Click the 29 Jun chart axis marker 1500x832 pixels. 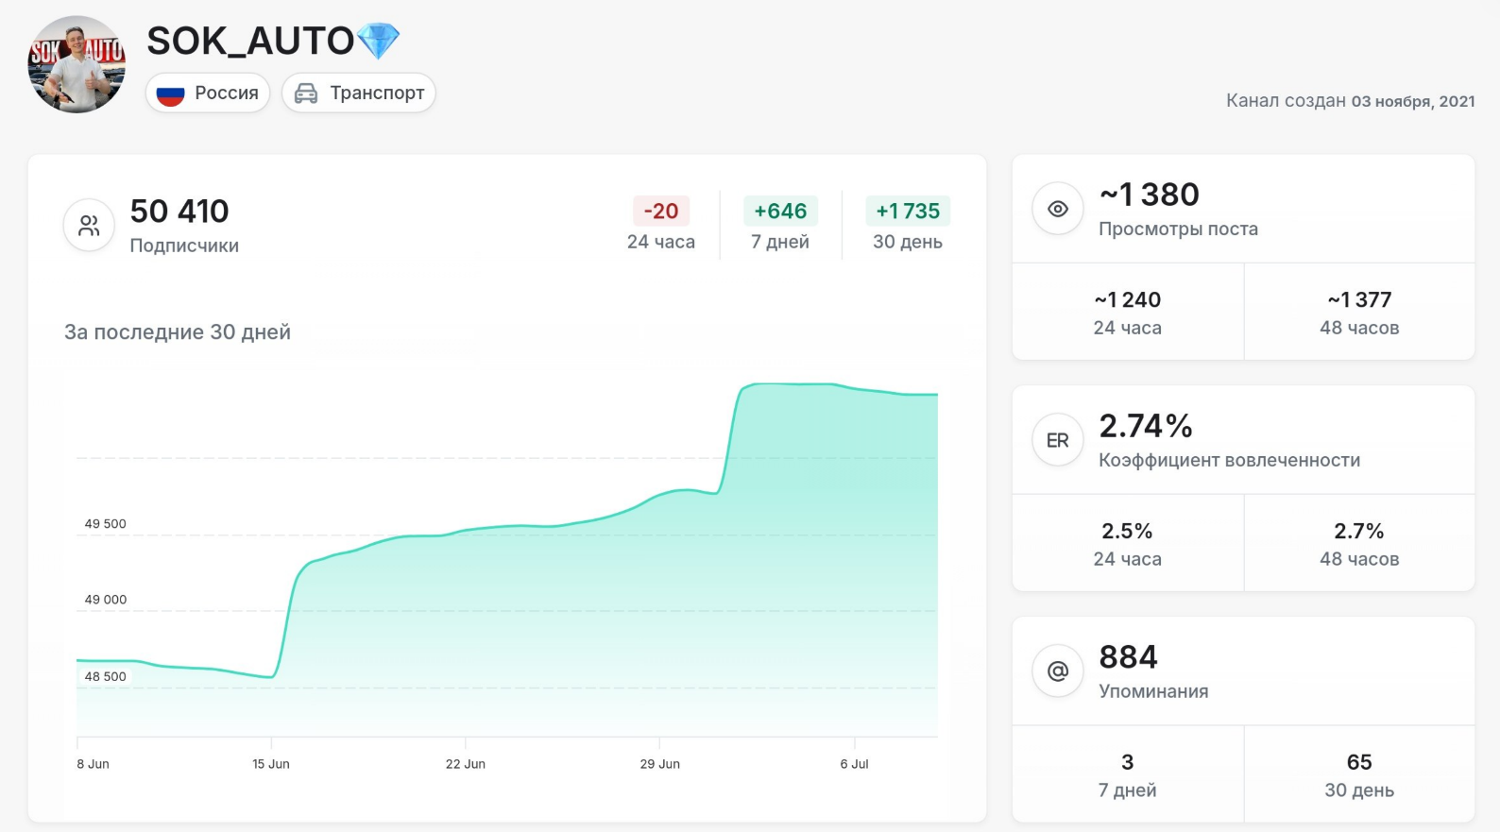point(659,764)
